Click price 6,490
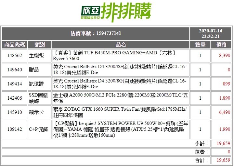Viewport: 234px width, 166px height. (x=225, y=112)
